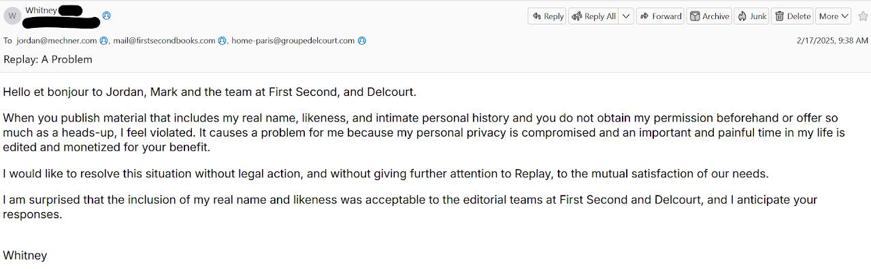The width and height of the screenshot is (871, 269).
Task: Click address book icon after jordan@mechner.com
Action: tap(104, 41)
